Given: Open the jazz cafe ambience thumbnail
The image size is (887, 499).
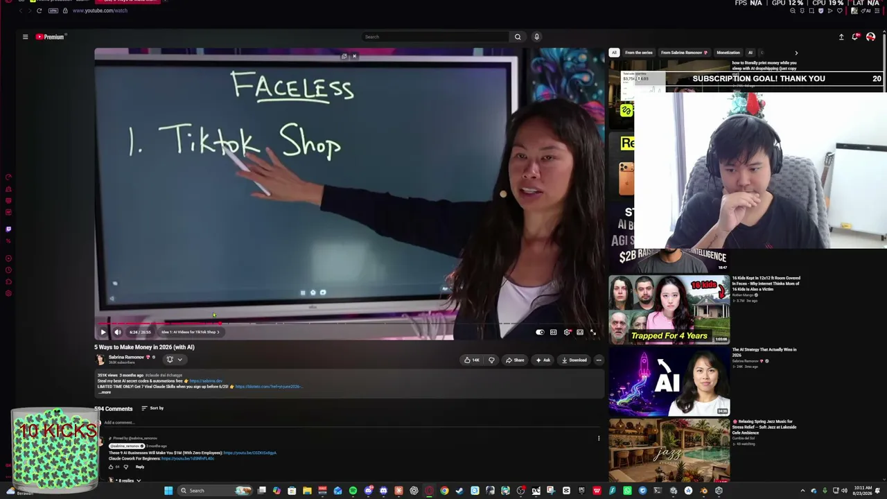Looking at the screenshot, I should (x=669, y=450).
